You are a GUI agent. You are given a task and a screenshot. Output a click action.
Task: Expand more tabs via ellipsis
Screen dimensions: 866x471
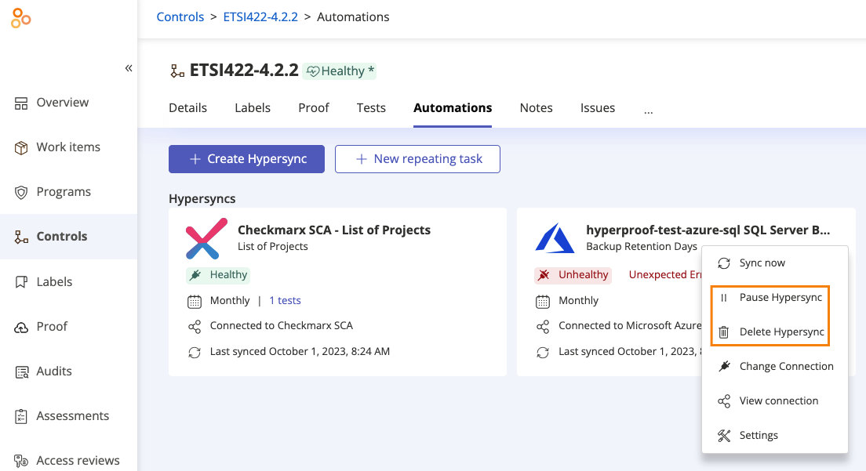[649, 111]
